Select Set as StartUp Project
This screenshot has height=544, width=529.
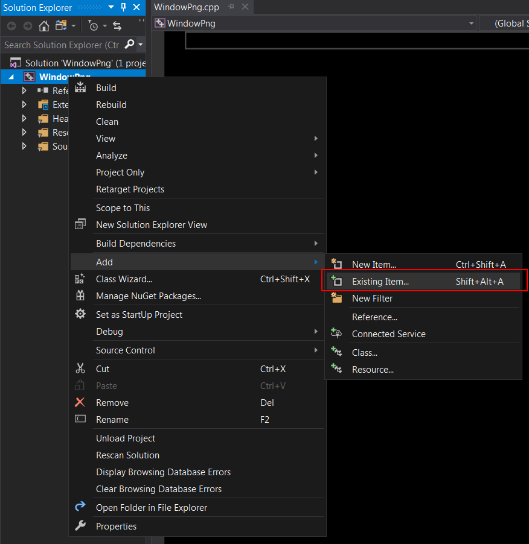pos(197,315)
